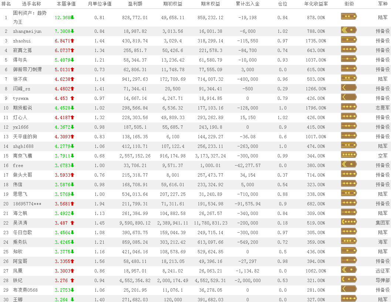Click the rank badge for 凤凰

(x=349, y=270)
